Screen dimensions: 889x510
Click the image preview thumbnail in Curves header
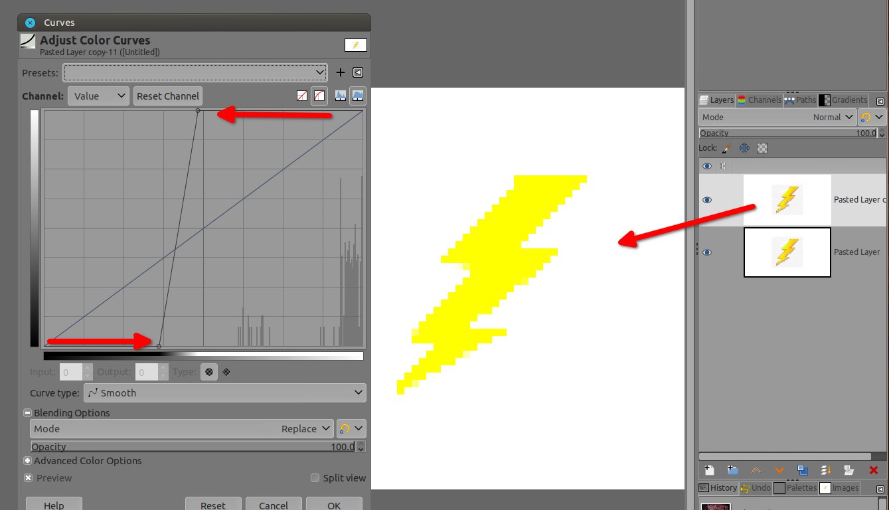[x=356, y=45]
